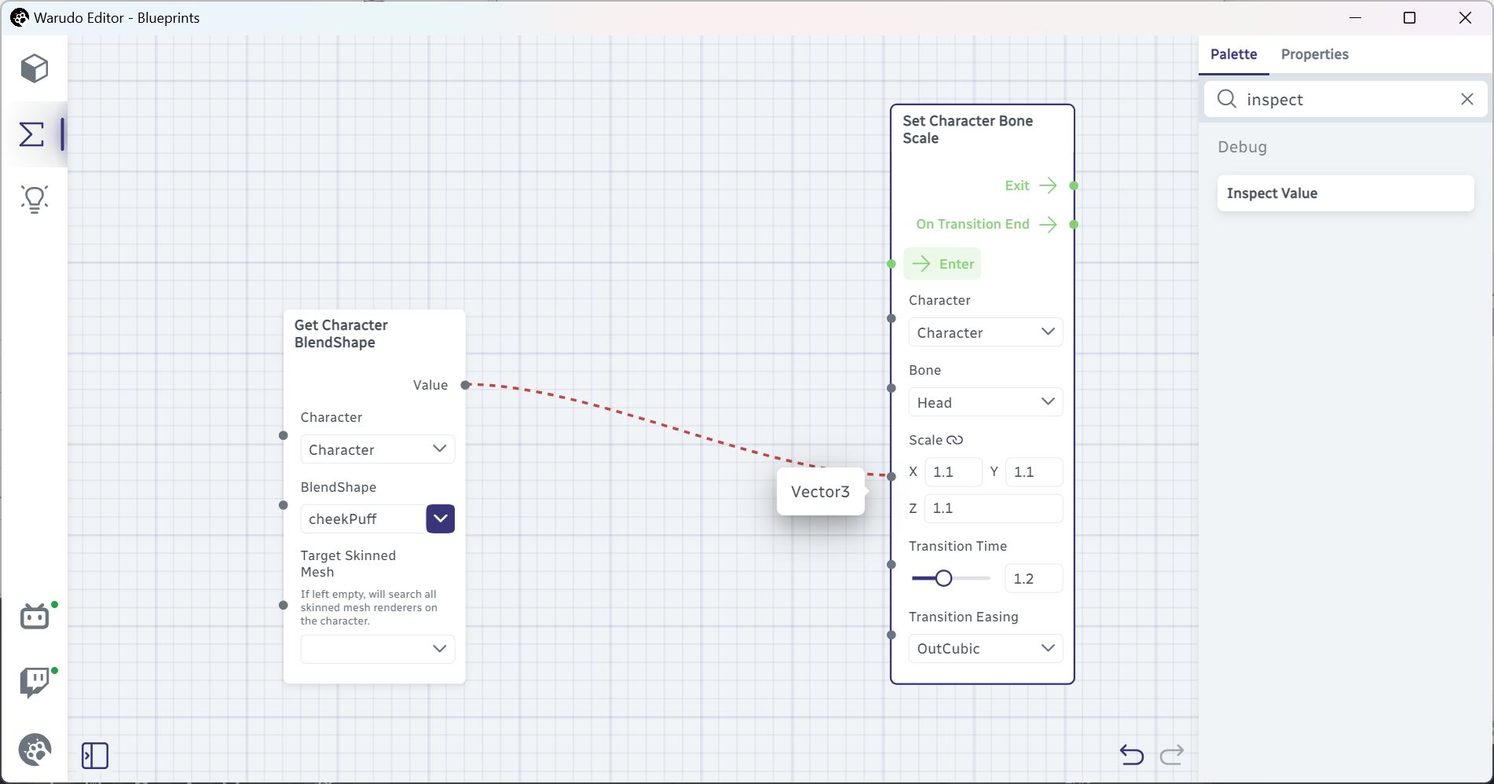The image size is (1494, 784).
Task: Click the search magnifier icon in Palette
Action: click(x=1227, y=99)
